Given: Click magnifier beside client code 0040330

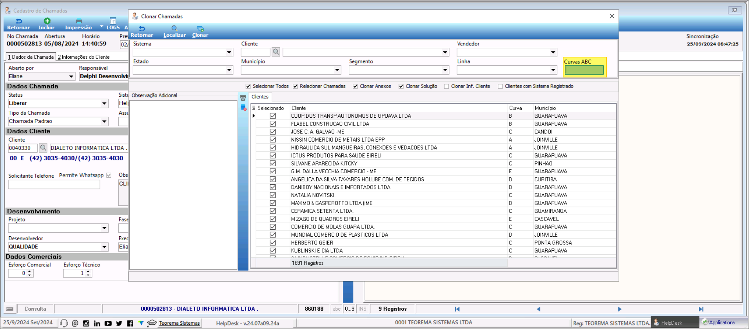Looking at the screenshot, I should click(43, 148).
